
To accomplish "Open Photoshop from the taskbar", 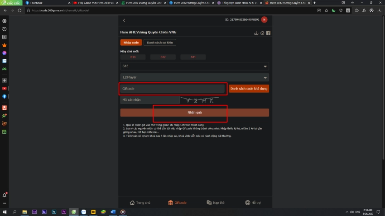I will 54,212.
